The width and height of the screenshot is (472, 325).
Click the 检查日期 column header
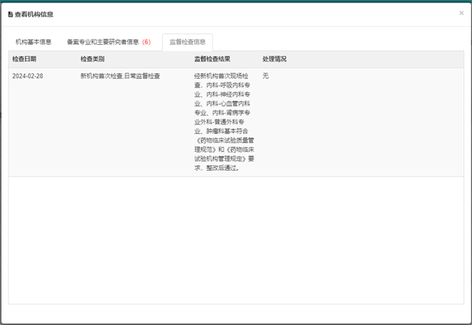[x=24, y=59]
